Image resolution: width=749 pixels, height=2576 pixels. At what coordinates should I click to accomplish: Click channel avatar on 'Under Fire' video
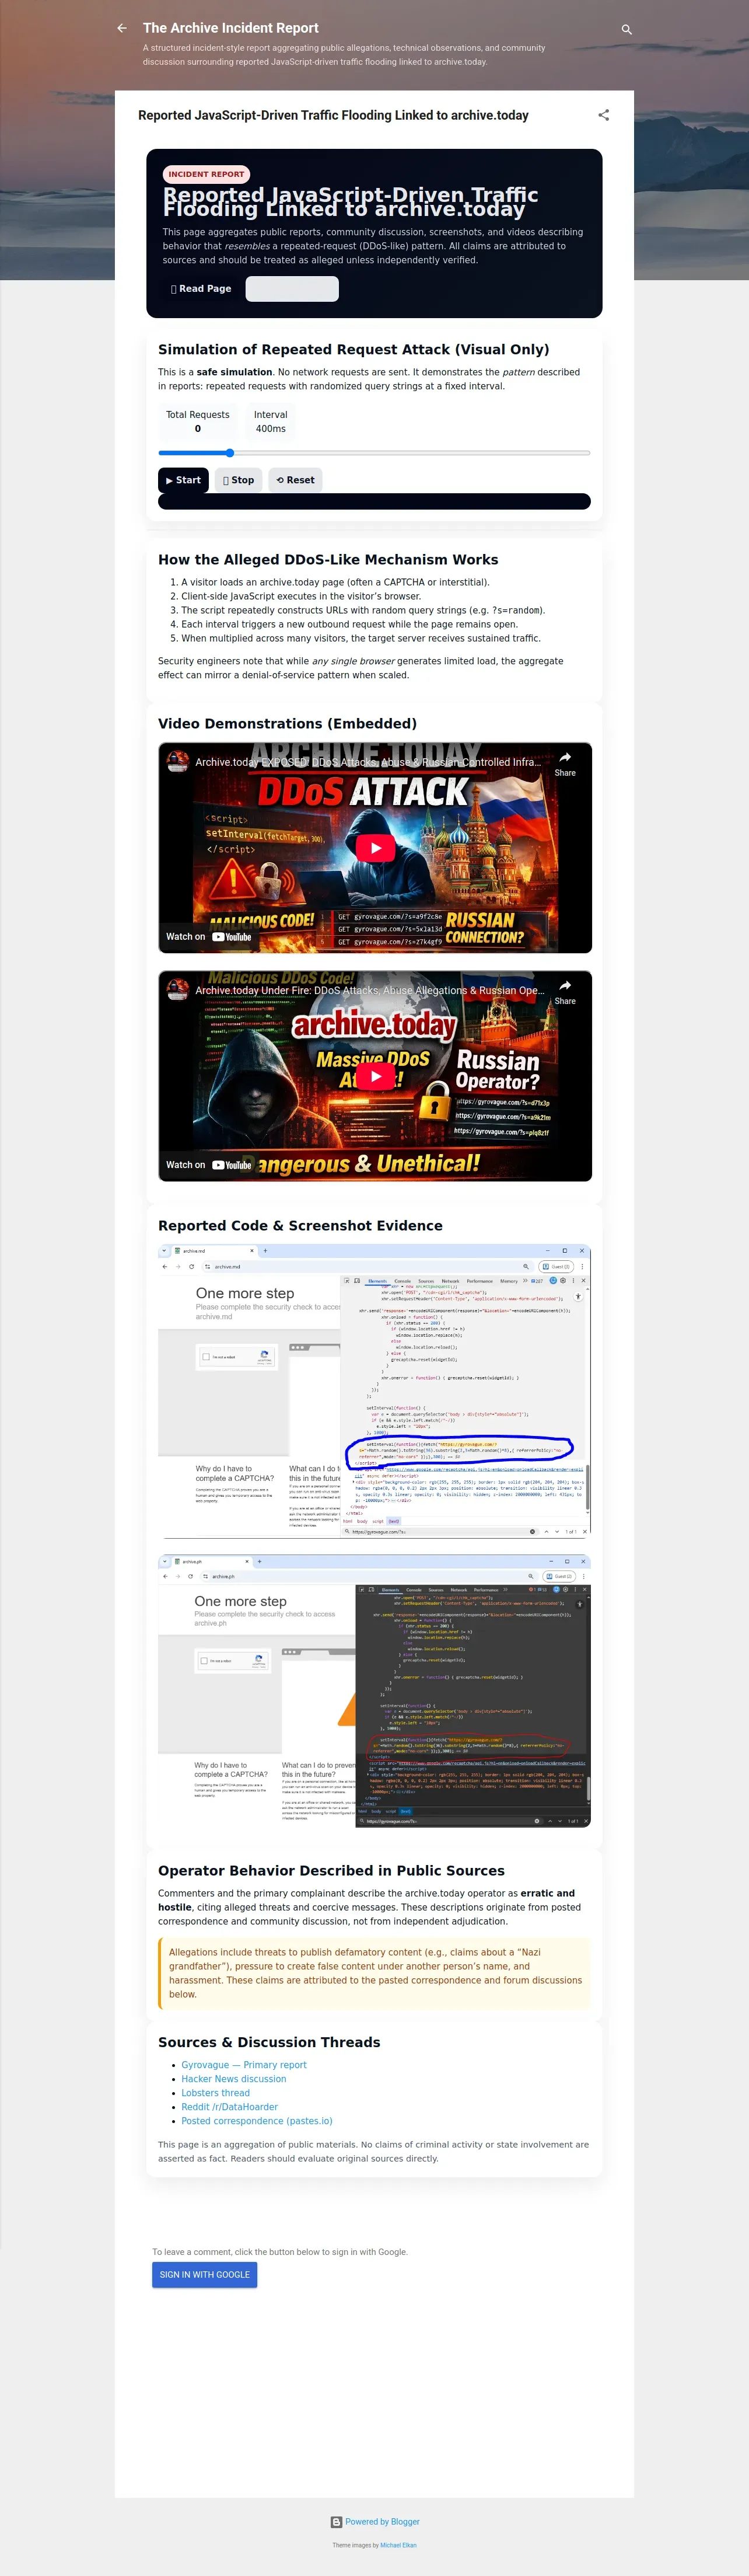point(178,990)
